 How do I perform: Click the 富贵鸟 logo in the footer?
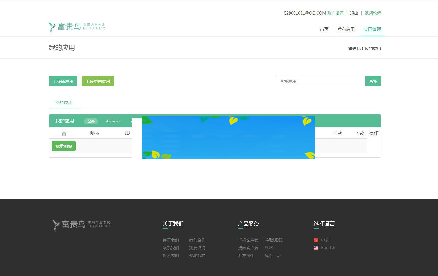[81, 224]
